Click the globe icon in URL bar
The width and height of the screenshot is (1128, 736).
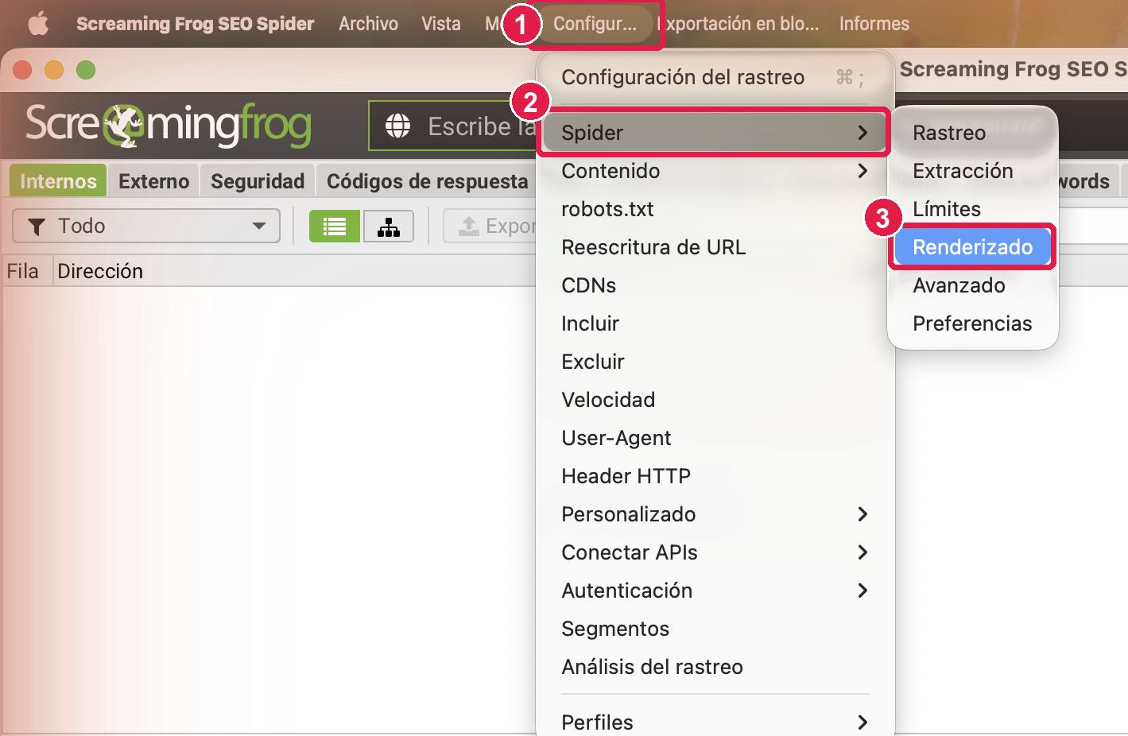397,126
